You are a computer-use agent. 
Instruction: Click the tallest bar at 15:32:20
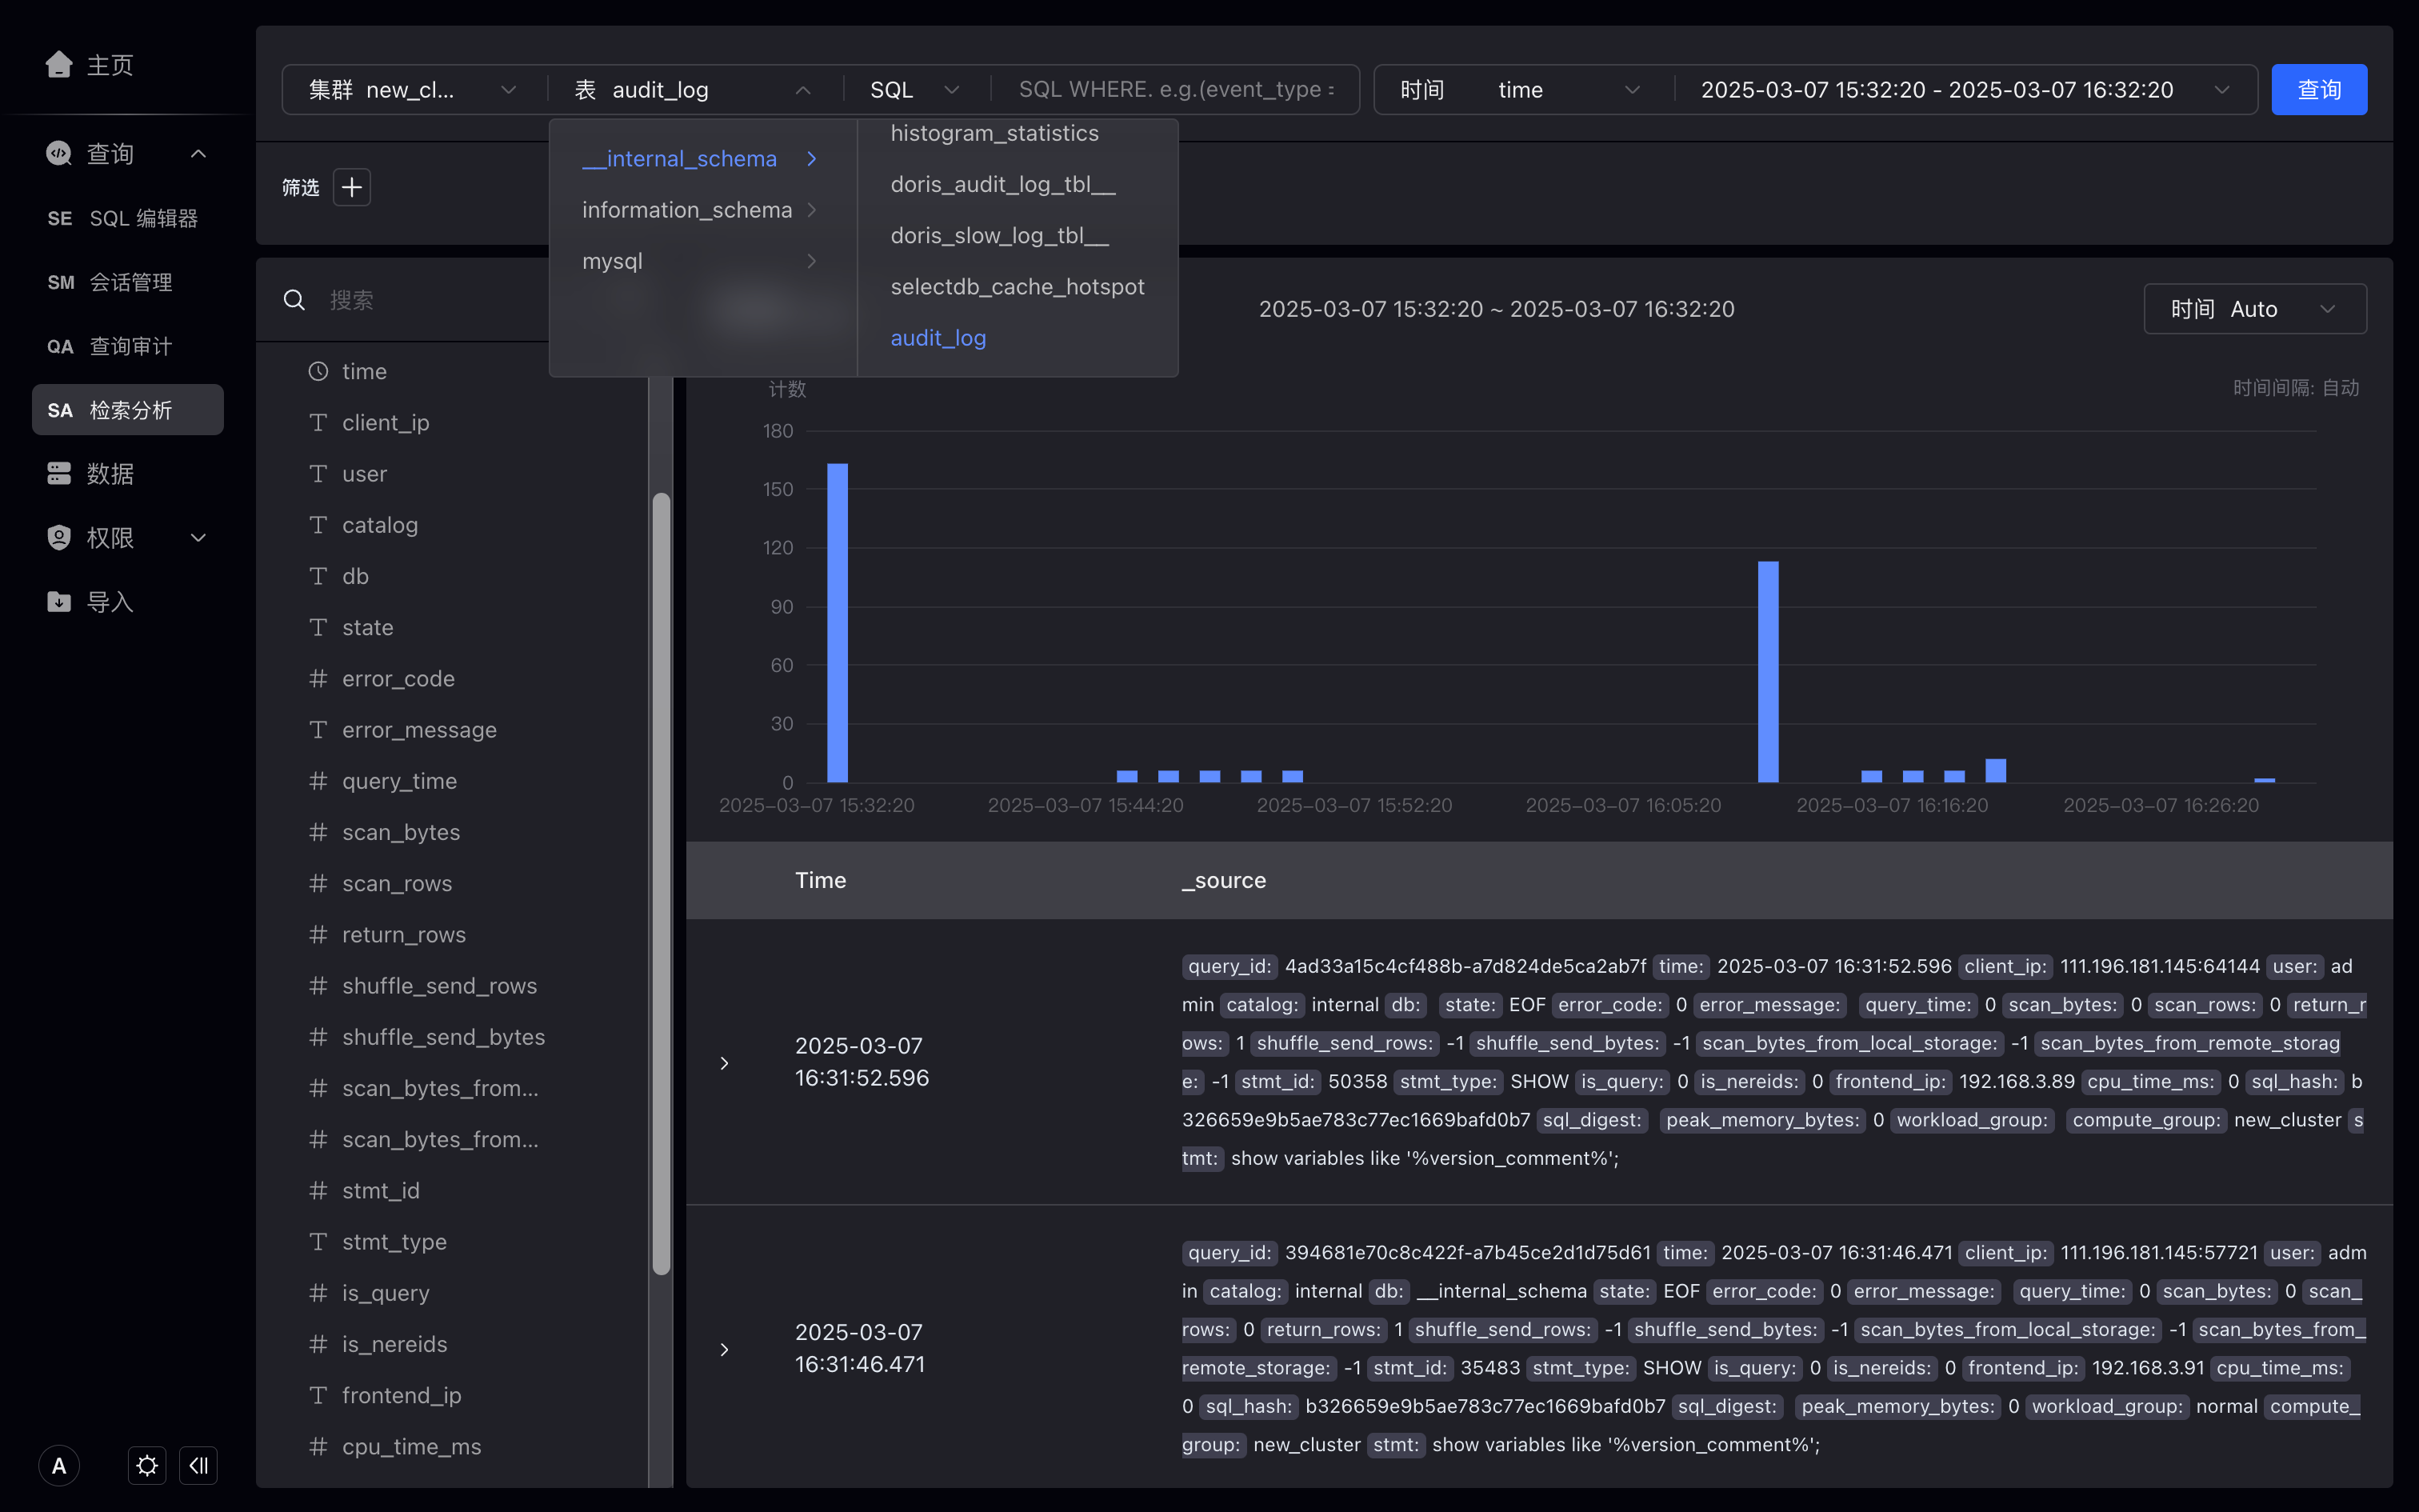pos(838,622)
